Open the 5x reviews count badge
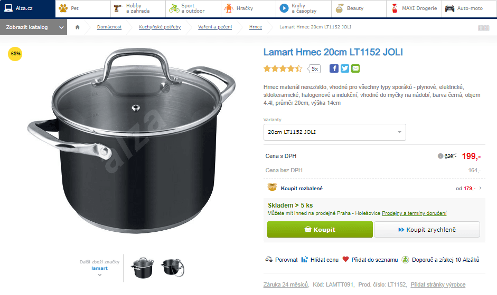Screen dimensions: 497x295 315,69
